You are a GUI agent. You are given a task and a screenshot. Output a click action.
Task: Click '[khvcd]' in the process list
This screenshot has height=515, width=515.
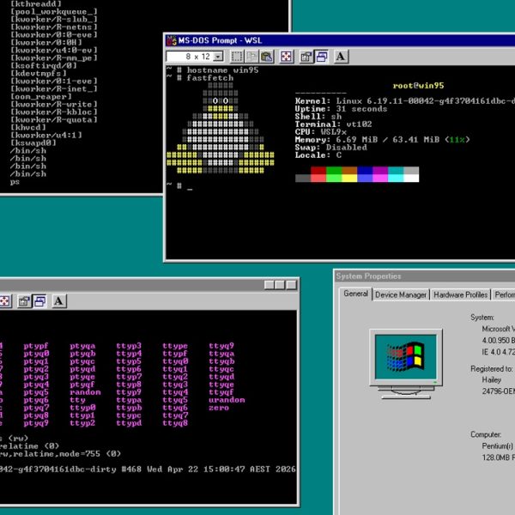28,127
